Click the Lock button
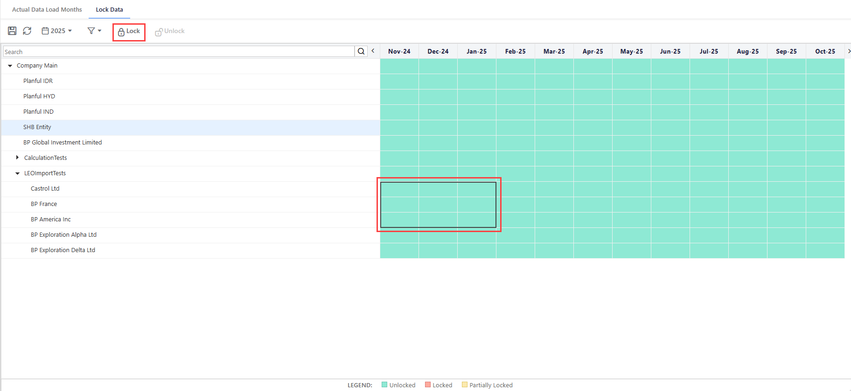 (x=129, y=31)
